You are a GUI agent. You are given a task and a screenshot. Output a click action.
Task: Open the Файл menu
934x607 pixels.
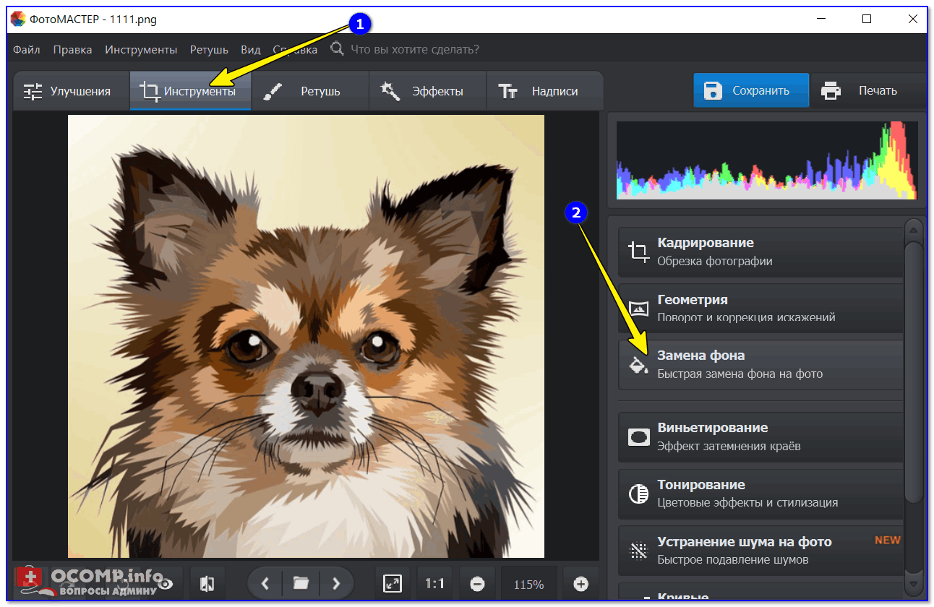click(x=26, y=49)
